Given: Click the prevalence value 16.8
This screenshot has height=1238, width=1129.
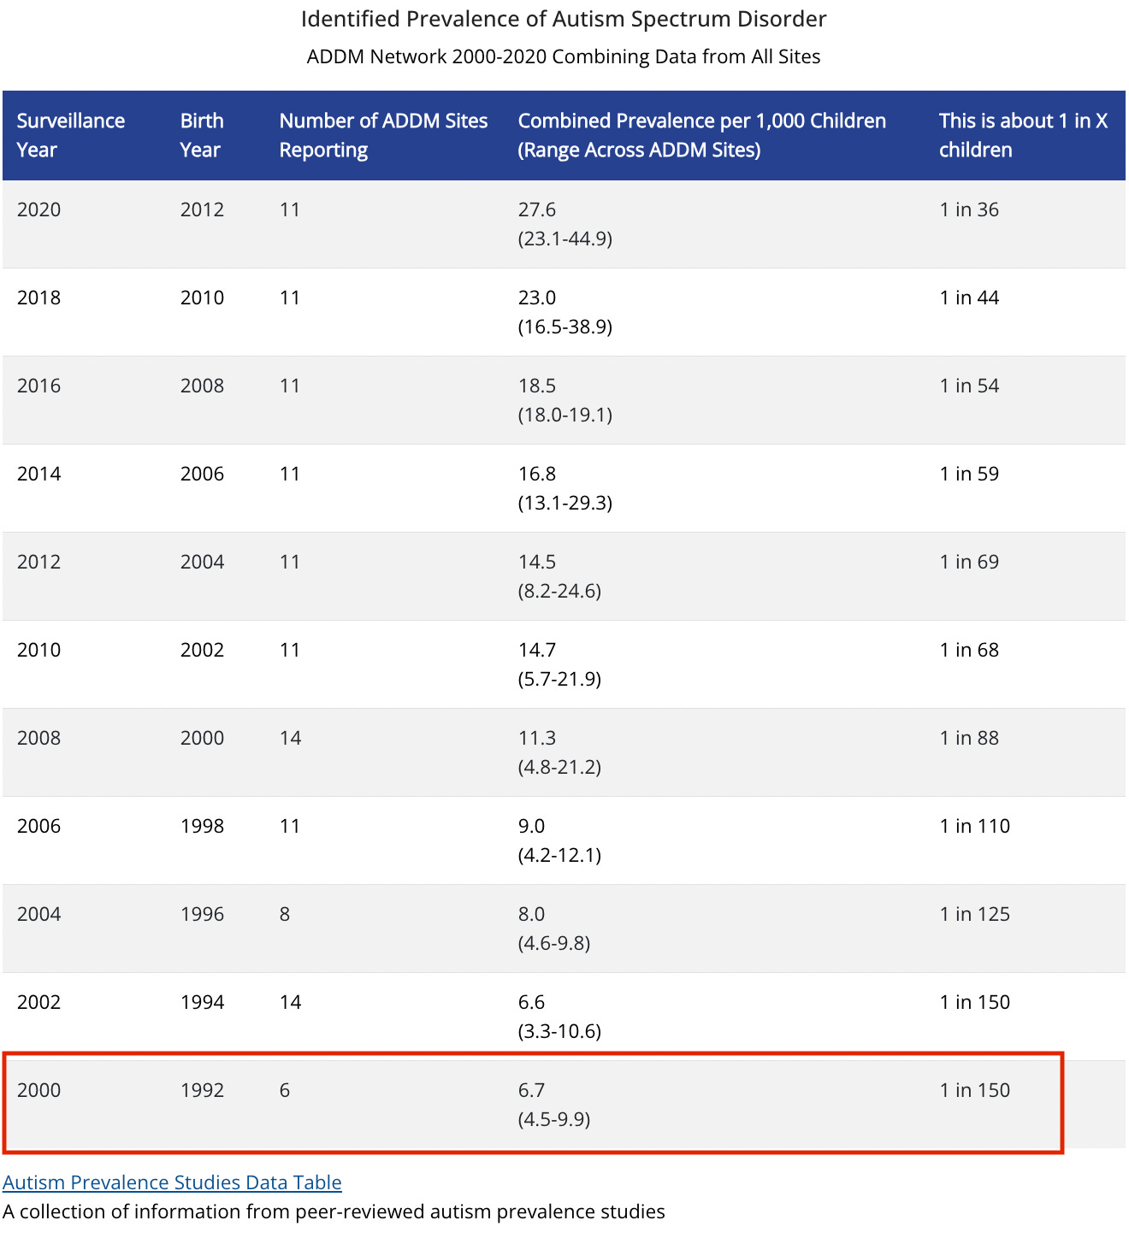Looking at the screenshot, I should pyautogui.click(x=537, y=474).
